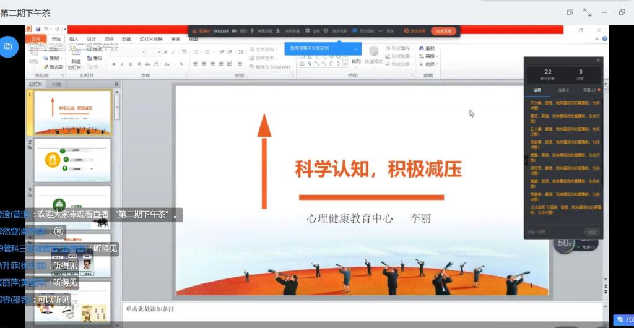Center text in paragraph group
The image size is (634, 328).
coord(204,64)
